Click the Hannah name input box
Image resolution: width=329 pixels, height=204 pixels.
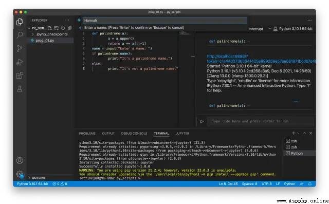point(164,21)
